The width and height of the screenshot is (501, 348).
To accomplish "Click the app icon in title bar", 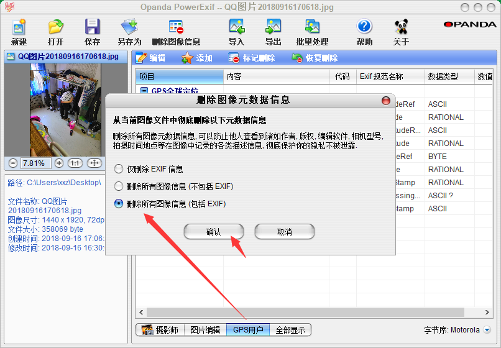I will tap(9, 6).
